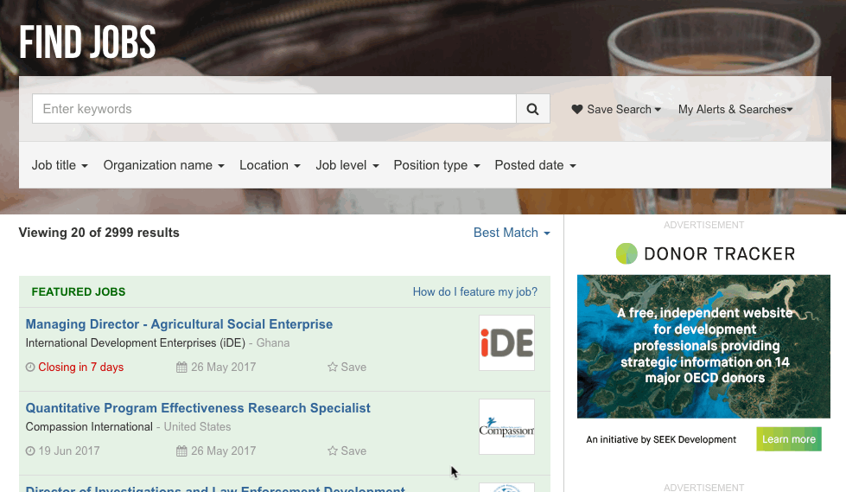846x492 pixels.
Task: Open Director of Investigations and Law Enforcement job
Action: pyautogui.click(x=215, y=489)
